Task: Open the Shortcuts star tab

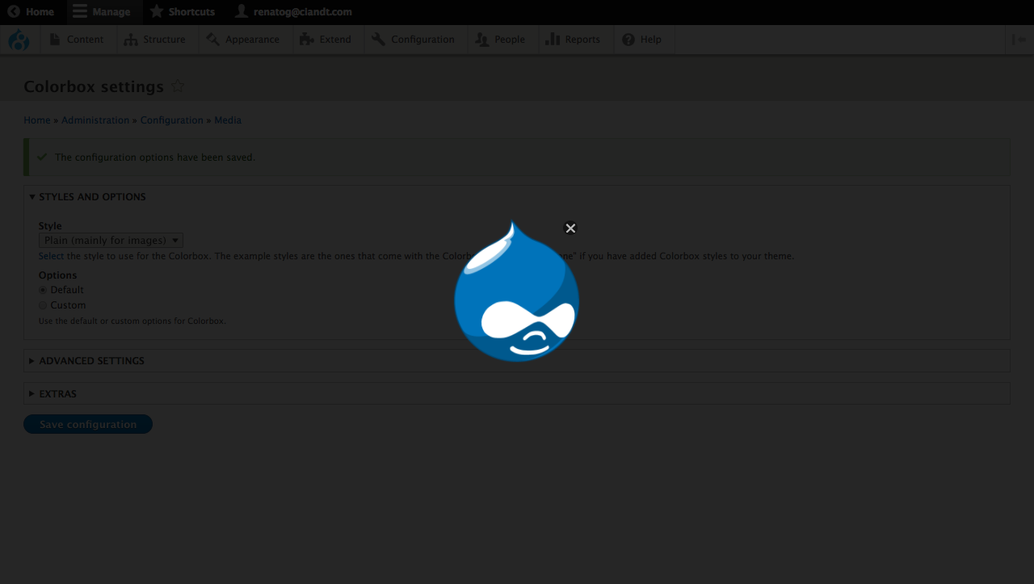Action: [183, 12]
